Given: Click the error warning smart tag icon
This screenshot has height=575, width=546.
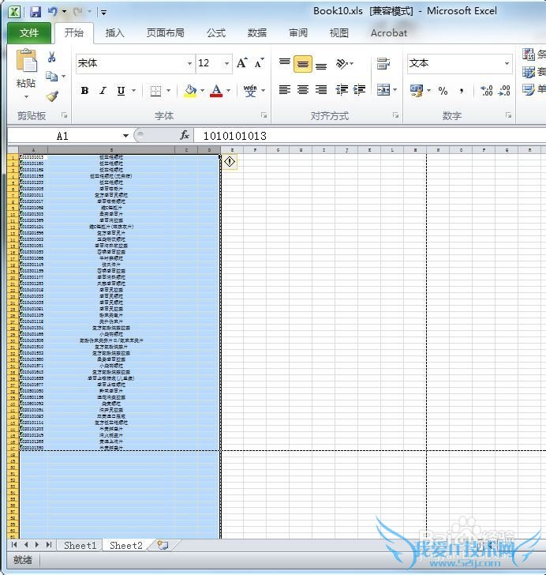Looking at the screenshot, I should tap(230, 162).
